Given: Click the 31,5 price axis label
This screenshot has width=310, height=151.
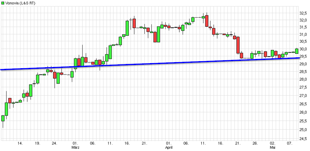Looking at the screenshot, I should click(303, 27).
